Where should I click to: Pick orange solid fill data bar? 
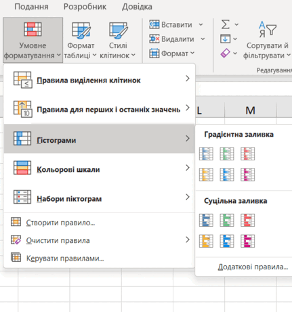point(206,241)
